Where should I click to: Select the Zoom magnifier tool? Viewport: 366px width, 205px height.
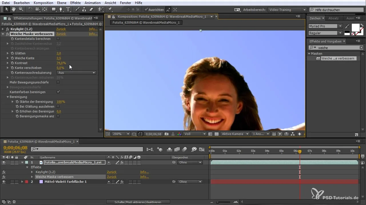coord(21,9)
